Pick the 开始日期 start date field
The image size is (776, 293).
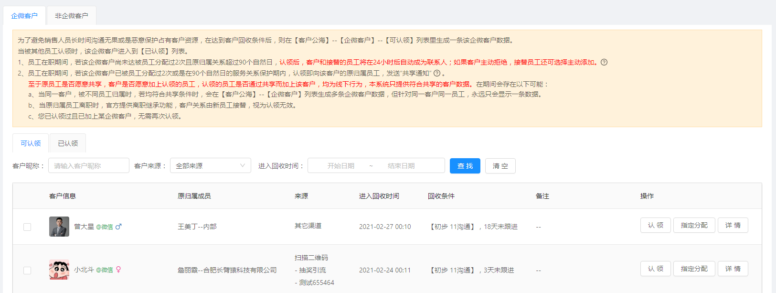(x=340, y=166)
